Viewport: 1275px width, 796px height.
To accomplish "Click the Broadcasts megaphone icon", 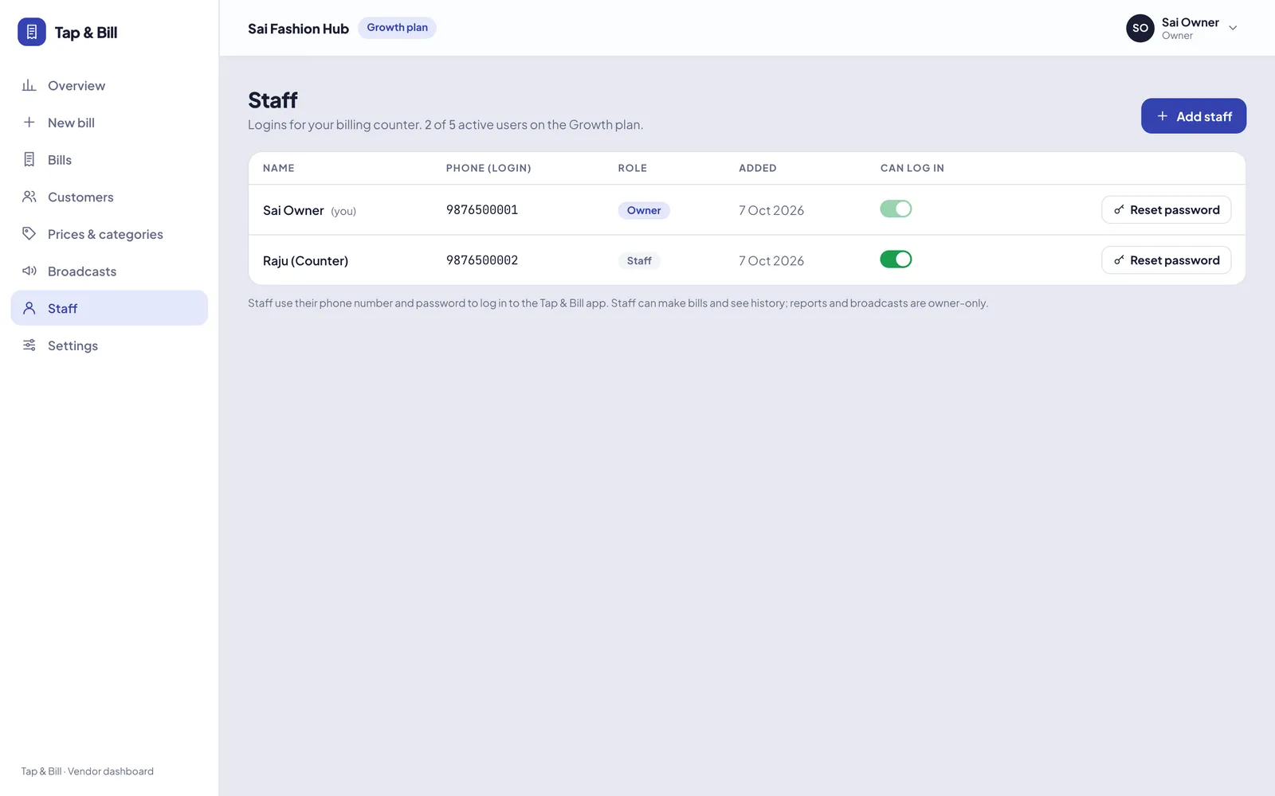I will click(29, 271).
